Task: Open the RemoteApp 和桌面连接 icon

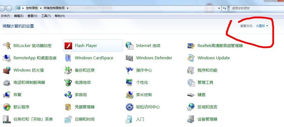Action: click(x=7, y=58)
